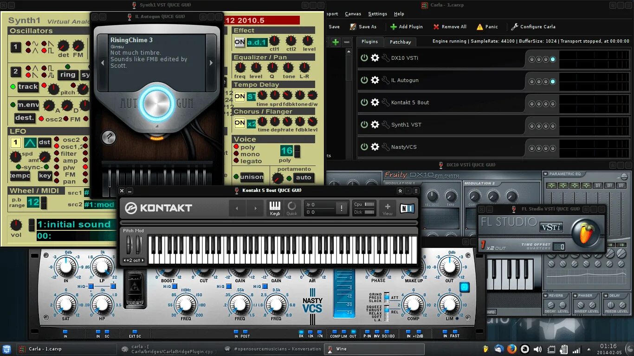Switch to the Plugins tab in Carla
Viewport: 634px width, 356px height.
(x=370, y=41)
